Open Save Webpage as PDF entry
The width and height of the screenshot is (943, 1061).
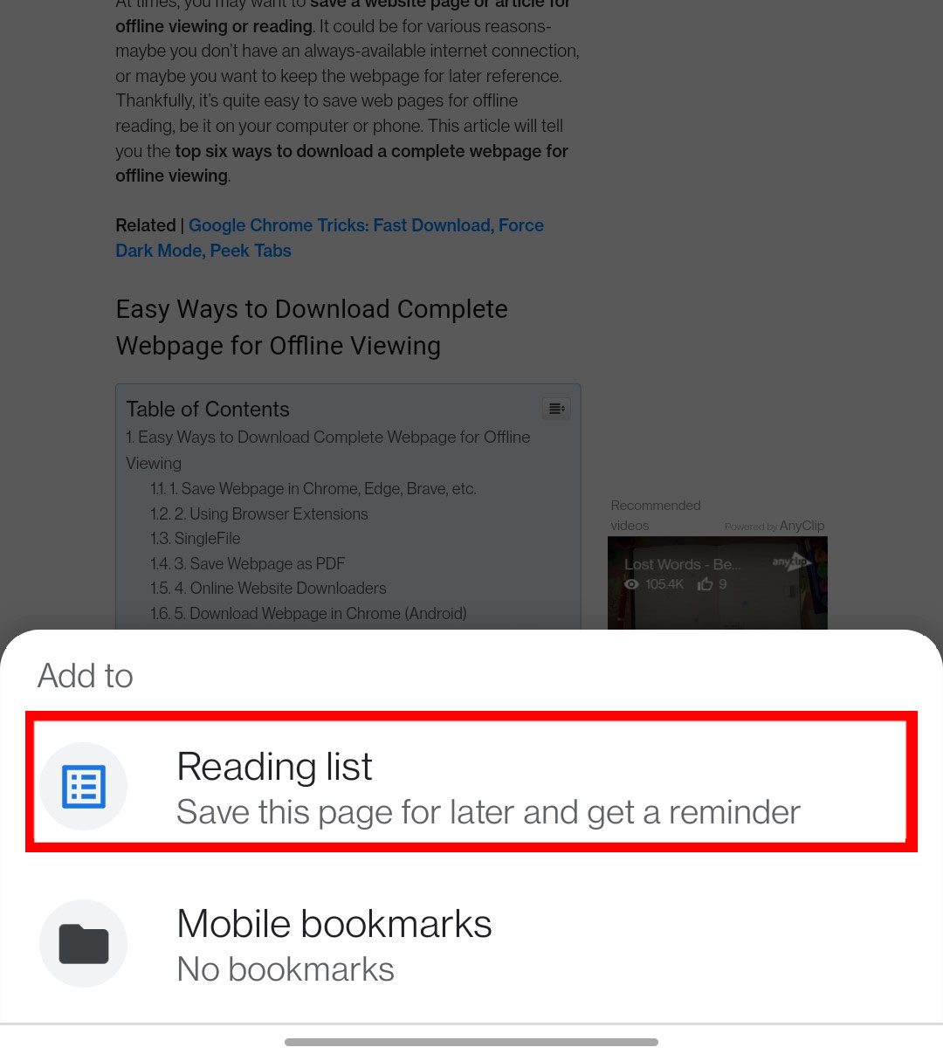tap(248, 564)
